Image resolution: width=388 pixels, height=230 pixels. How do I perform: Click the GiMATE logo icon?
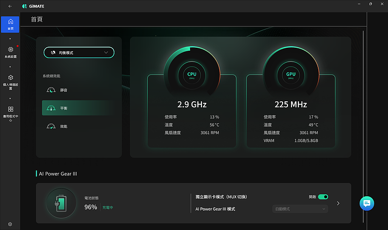point(24,6)
